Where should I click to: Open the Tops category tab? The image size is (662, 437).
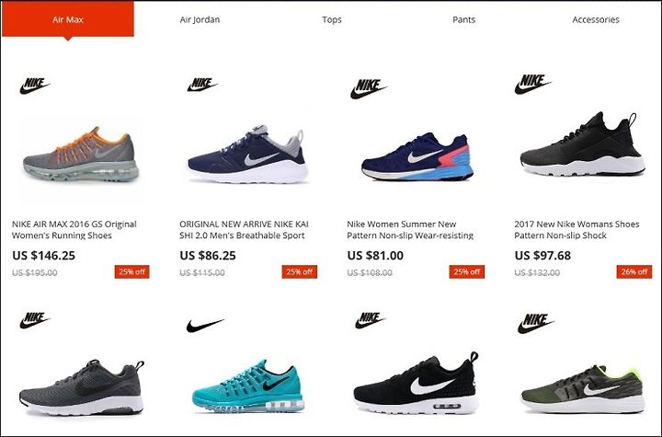332,19
